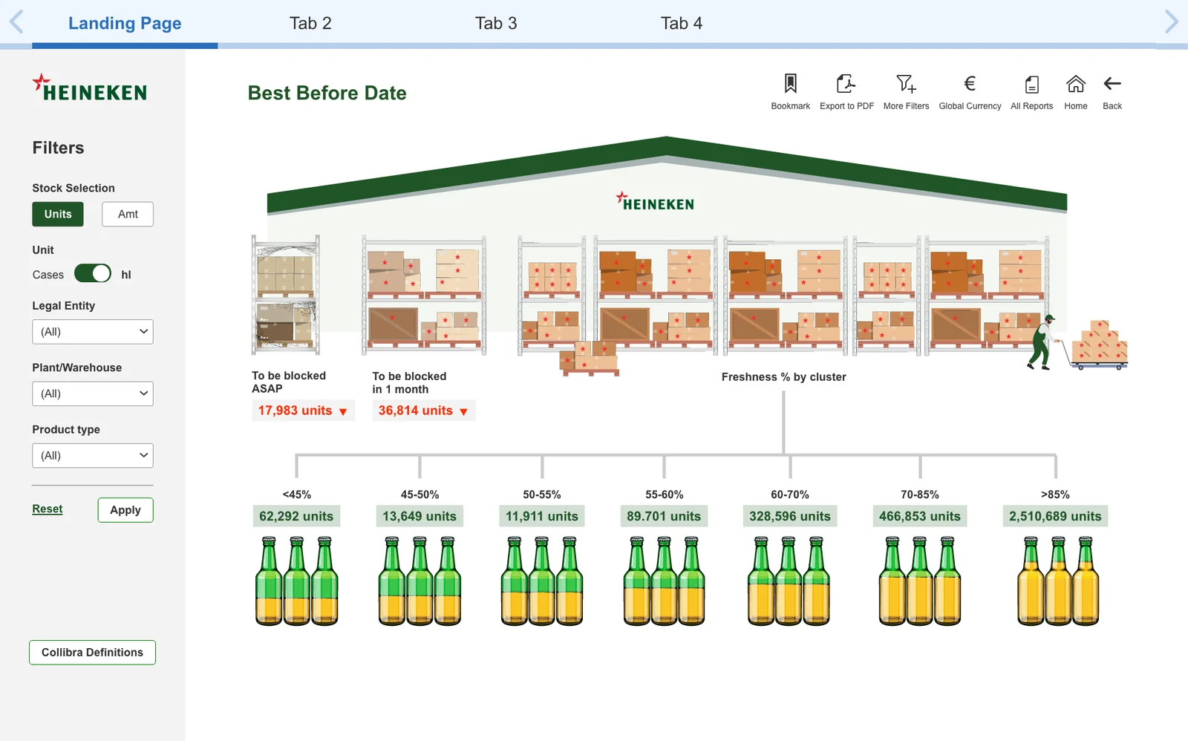Toggle the Cases / hl unit switch
The image size is (1188, 741).
(x=93, y=273)
